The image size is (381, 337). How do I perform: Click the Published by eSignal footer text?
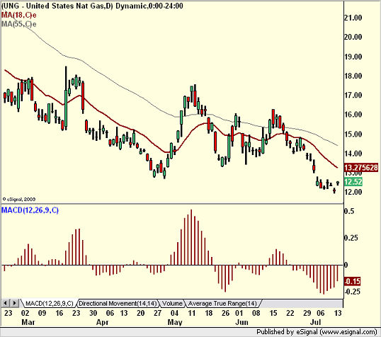317,332
